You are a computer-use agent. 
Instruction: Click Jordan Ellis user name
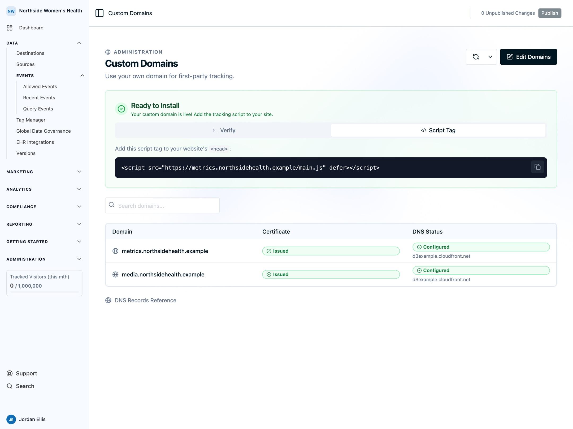[x=32, y=419]
